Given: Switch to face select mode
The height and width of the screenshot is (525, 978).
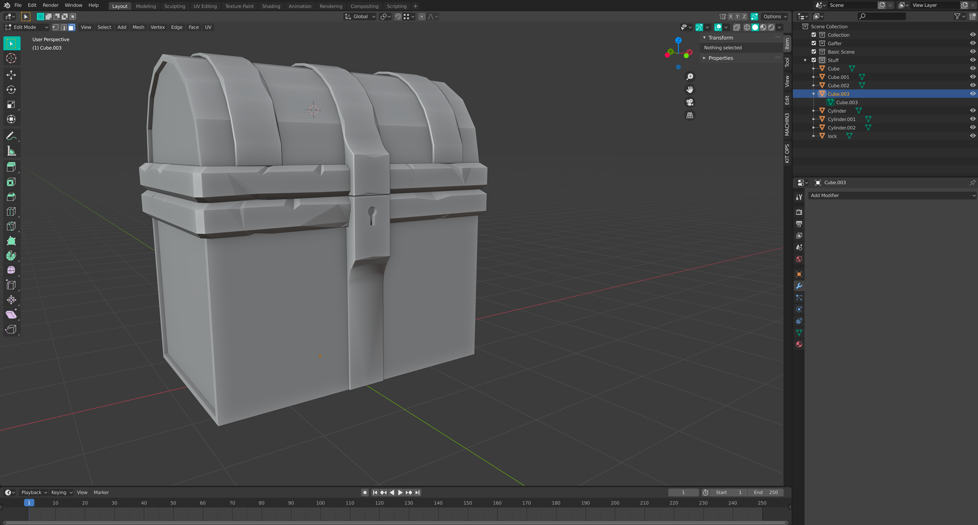Looking at the screenshot, I should (72, 27).
